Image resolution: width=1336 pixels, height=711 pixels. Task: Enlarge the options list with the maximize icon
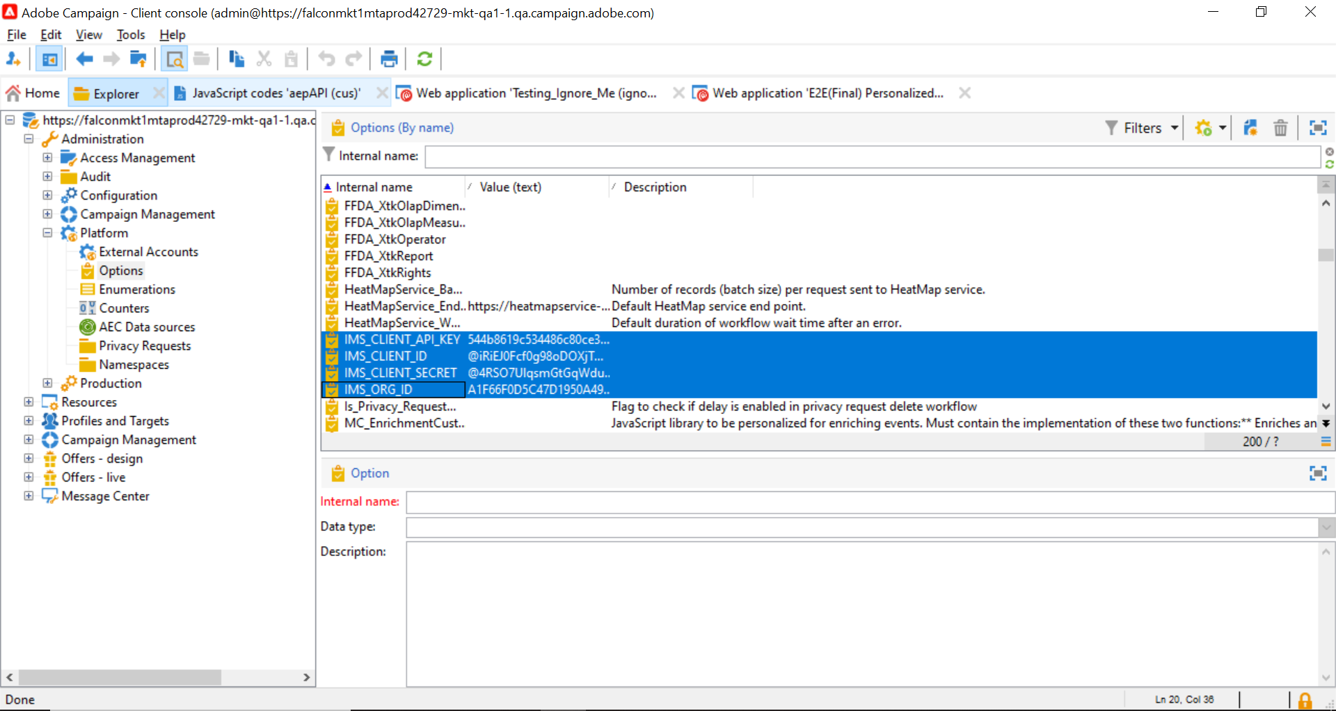point(1318,128)
